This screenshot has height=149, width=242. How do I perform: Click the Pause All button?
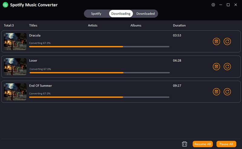(226, 144)
